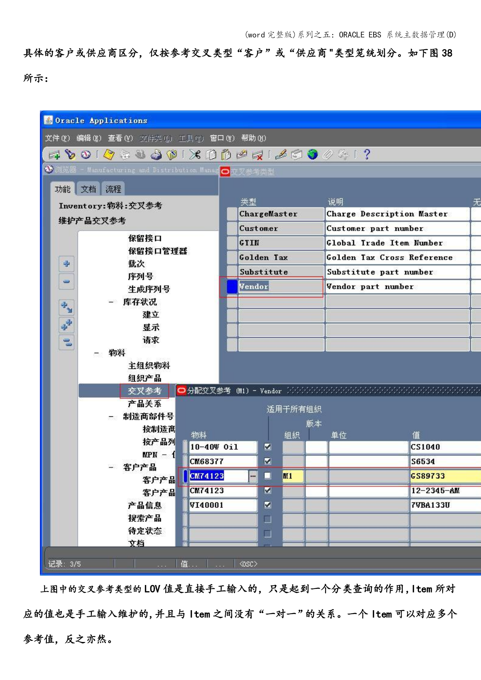Open the 帮助(H) menu
The image size is (481, 680).
(253, 138)
